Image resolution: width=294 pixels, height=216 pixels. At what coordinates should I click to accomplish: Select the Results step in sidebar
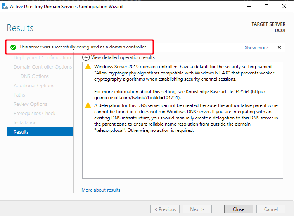tap(40, 131)
